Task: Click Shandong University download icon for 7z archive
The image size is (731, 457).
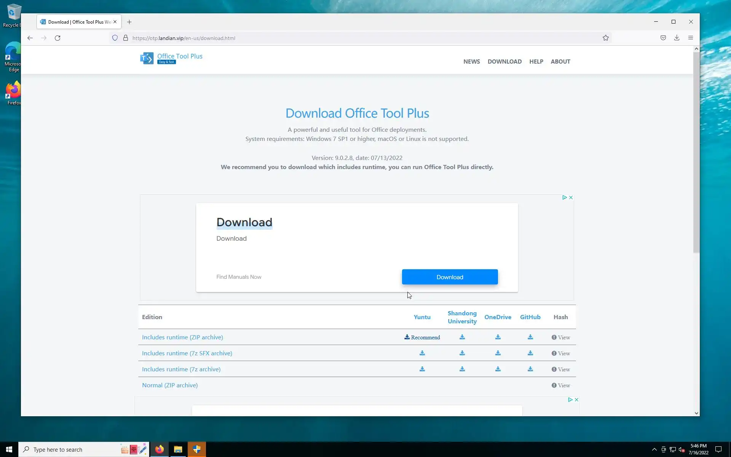Action: click(462, 369)
